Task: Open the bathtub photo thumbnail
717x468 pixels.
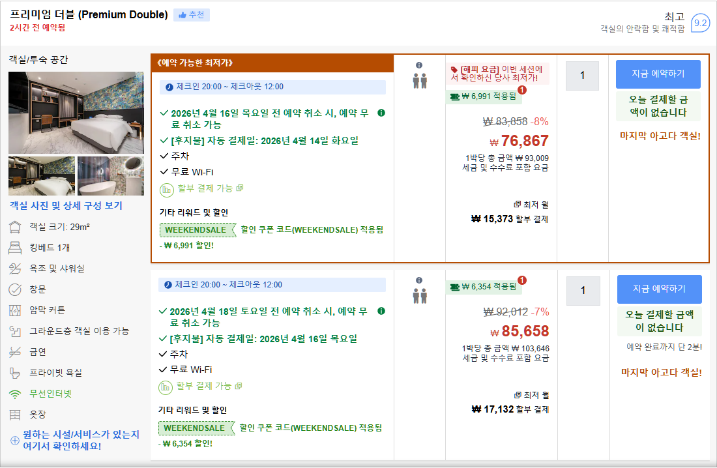Action: 111,176
